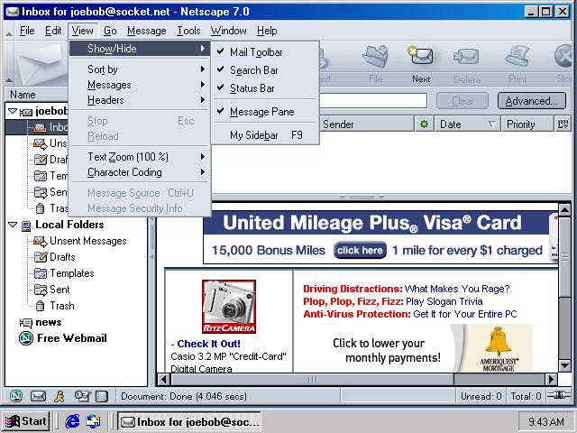Expand the Sort by submenu
The width and height of the screenshot is (577, 433).
pos(140,69)
